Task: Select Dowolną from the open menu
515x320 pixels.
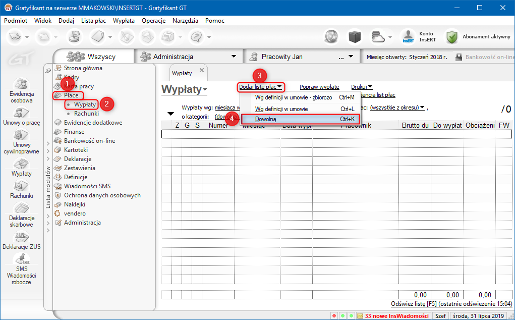Action: pyautogui.click(x=266, y=119)
